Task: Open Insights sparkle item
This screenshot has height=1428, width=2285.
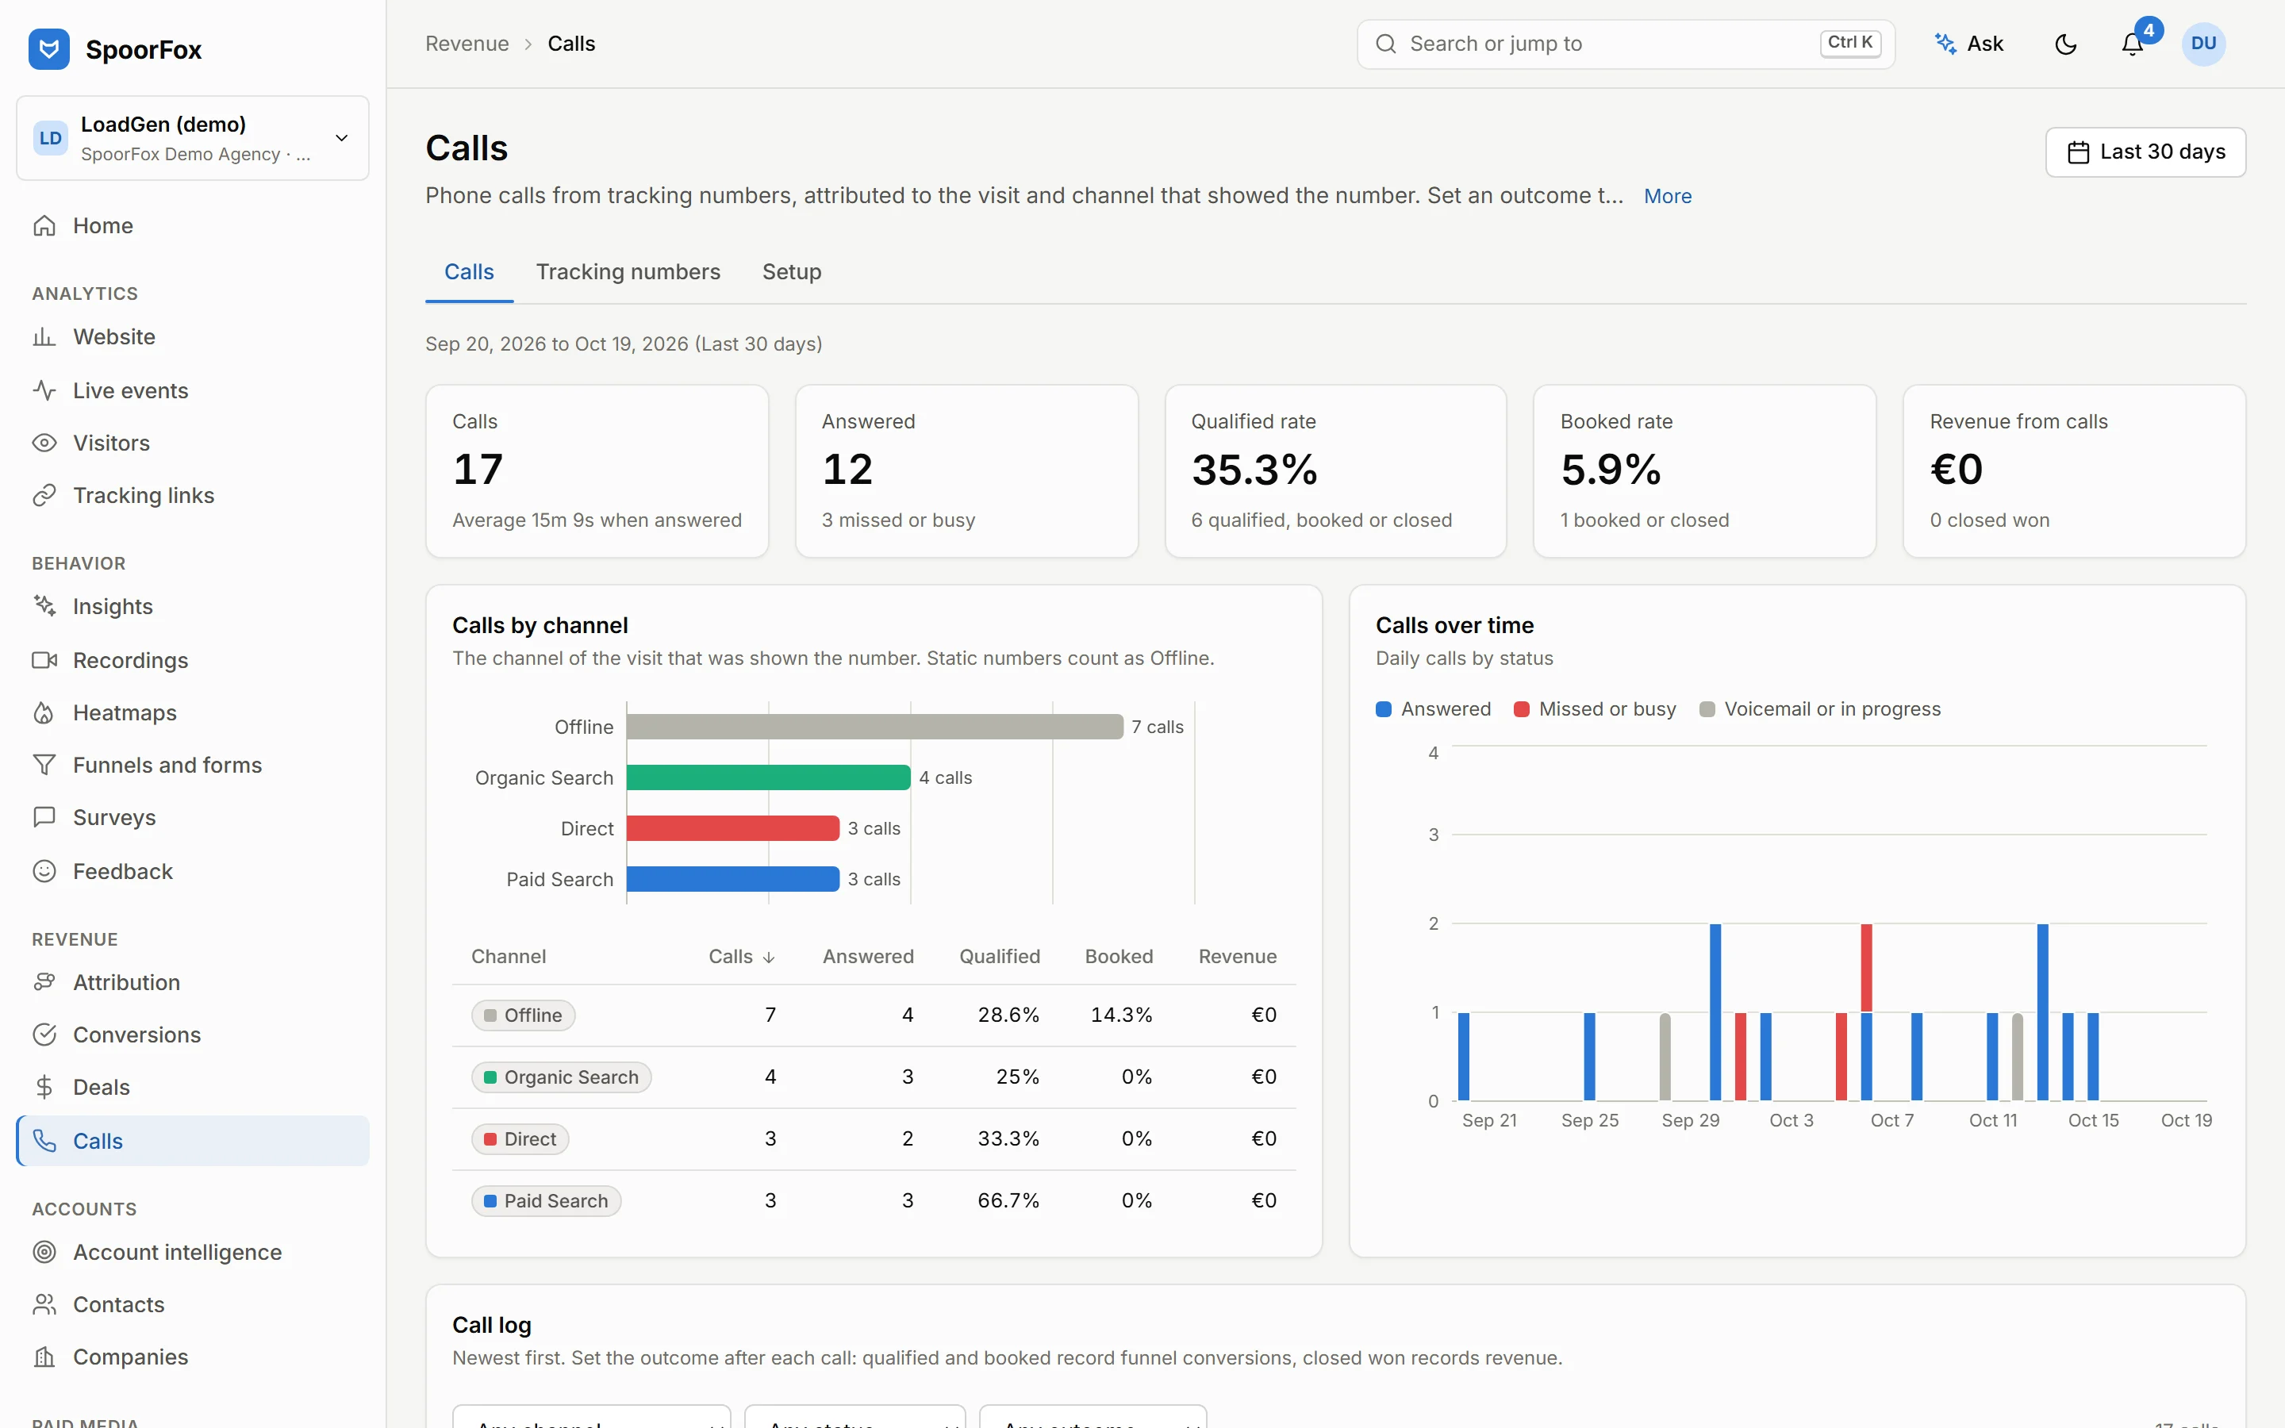Action: click(x=193, y=606)
